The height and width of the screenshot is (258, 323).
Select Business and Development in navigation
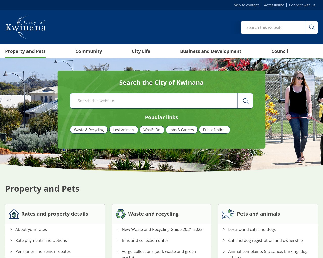pyautogui.click(x=211, y=51)
